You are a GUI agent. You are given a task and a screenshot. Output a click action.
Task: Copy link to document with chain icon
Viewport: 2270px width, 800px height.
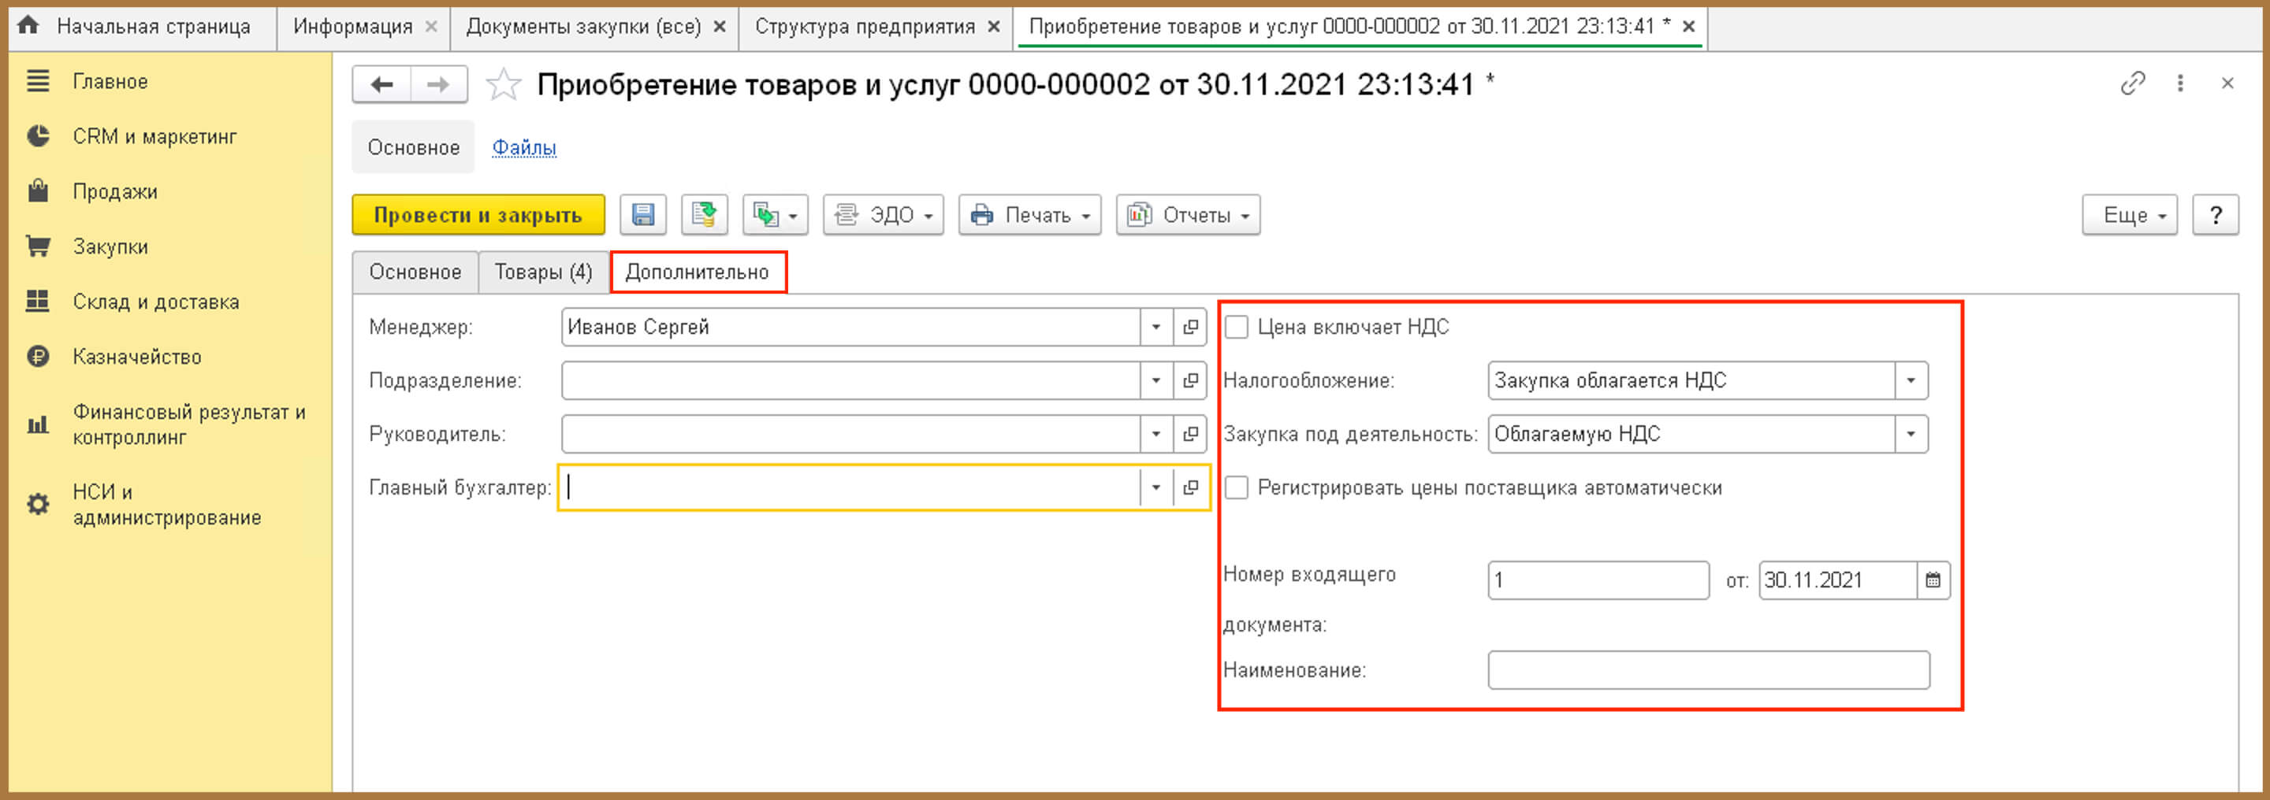[x=2133, y=83]
